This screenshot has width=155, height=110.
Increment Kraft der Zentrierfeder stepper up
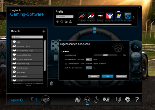tap(91, 67)
